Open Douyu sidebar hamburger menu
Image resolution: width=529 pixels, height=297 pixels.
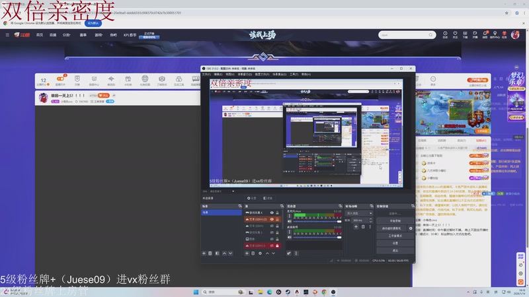coord(7,35)
